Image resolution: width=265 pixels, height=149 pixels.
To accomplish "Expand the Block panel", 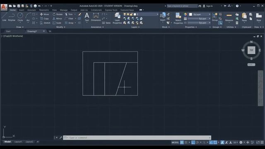I will (166, 27).
